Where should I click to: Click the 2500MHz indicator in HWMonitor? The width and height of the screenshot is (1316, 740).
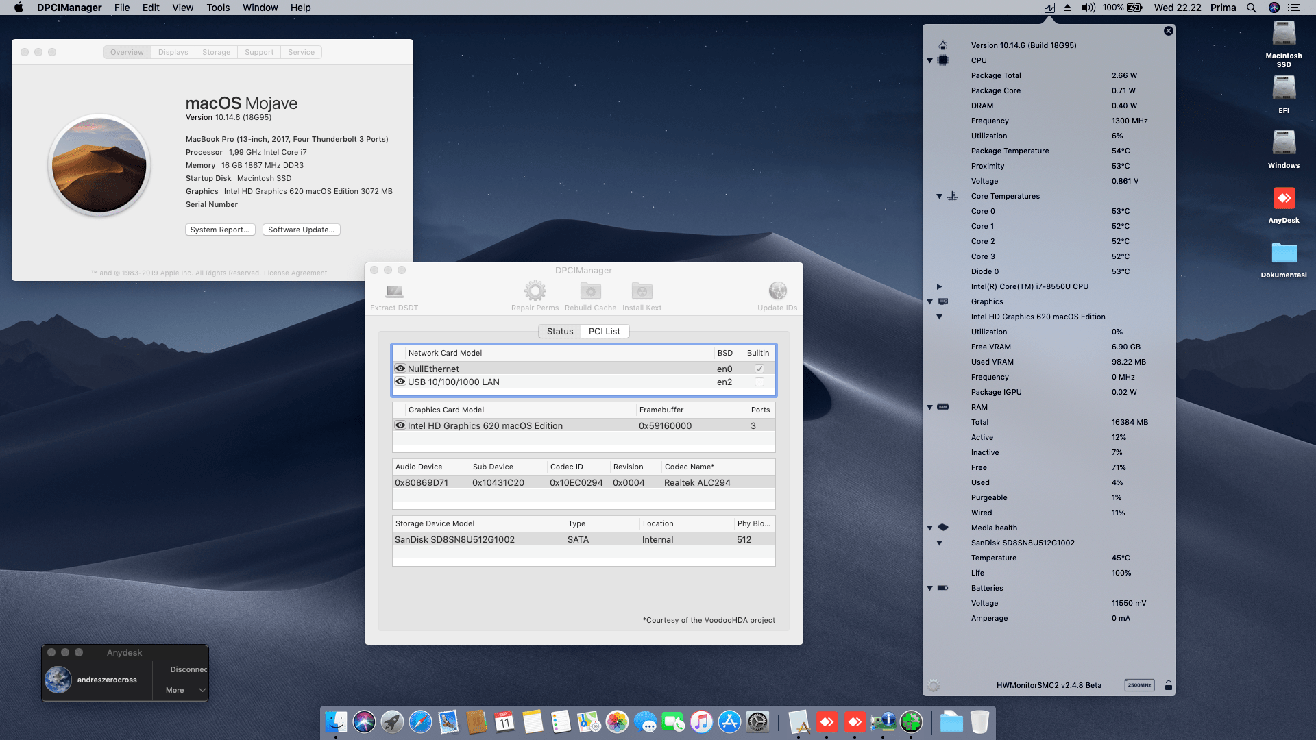1139,685
